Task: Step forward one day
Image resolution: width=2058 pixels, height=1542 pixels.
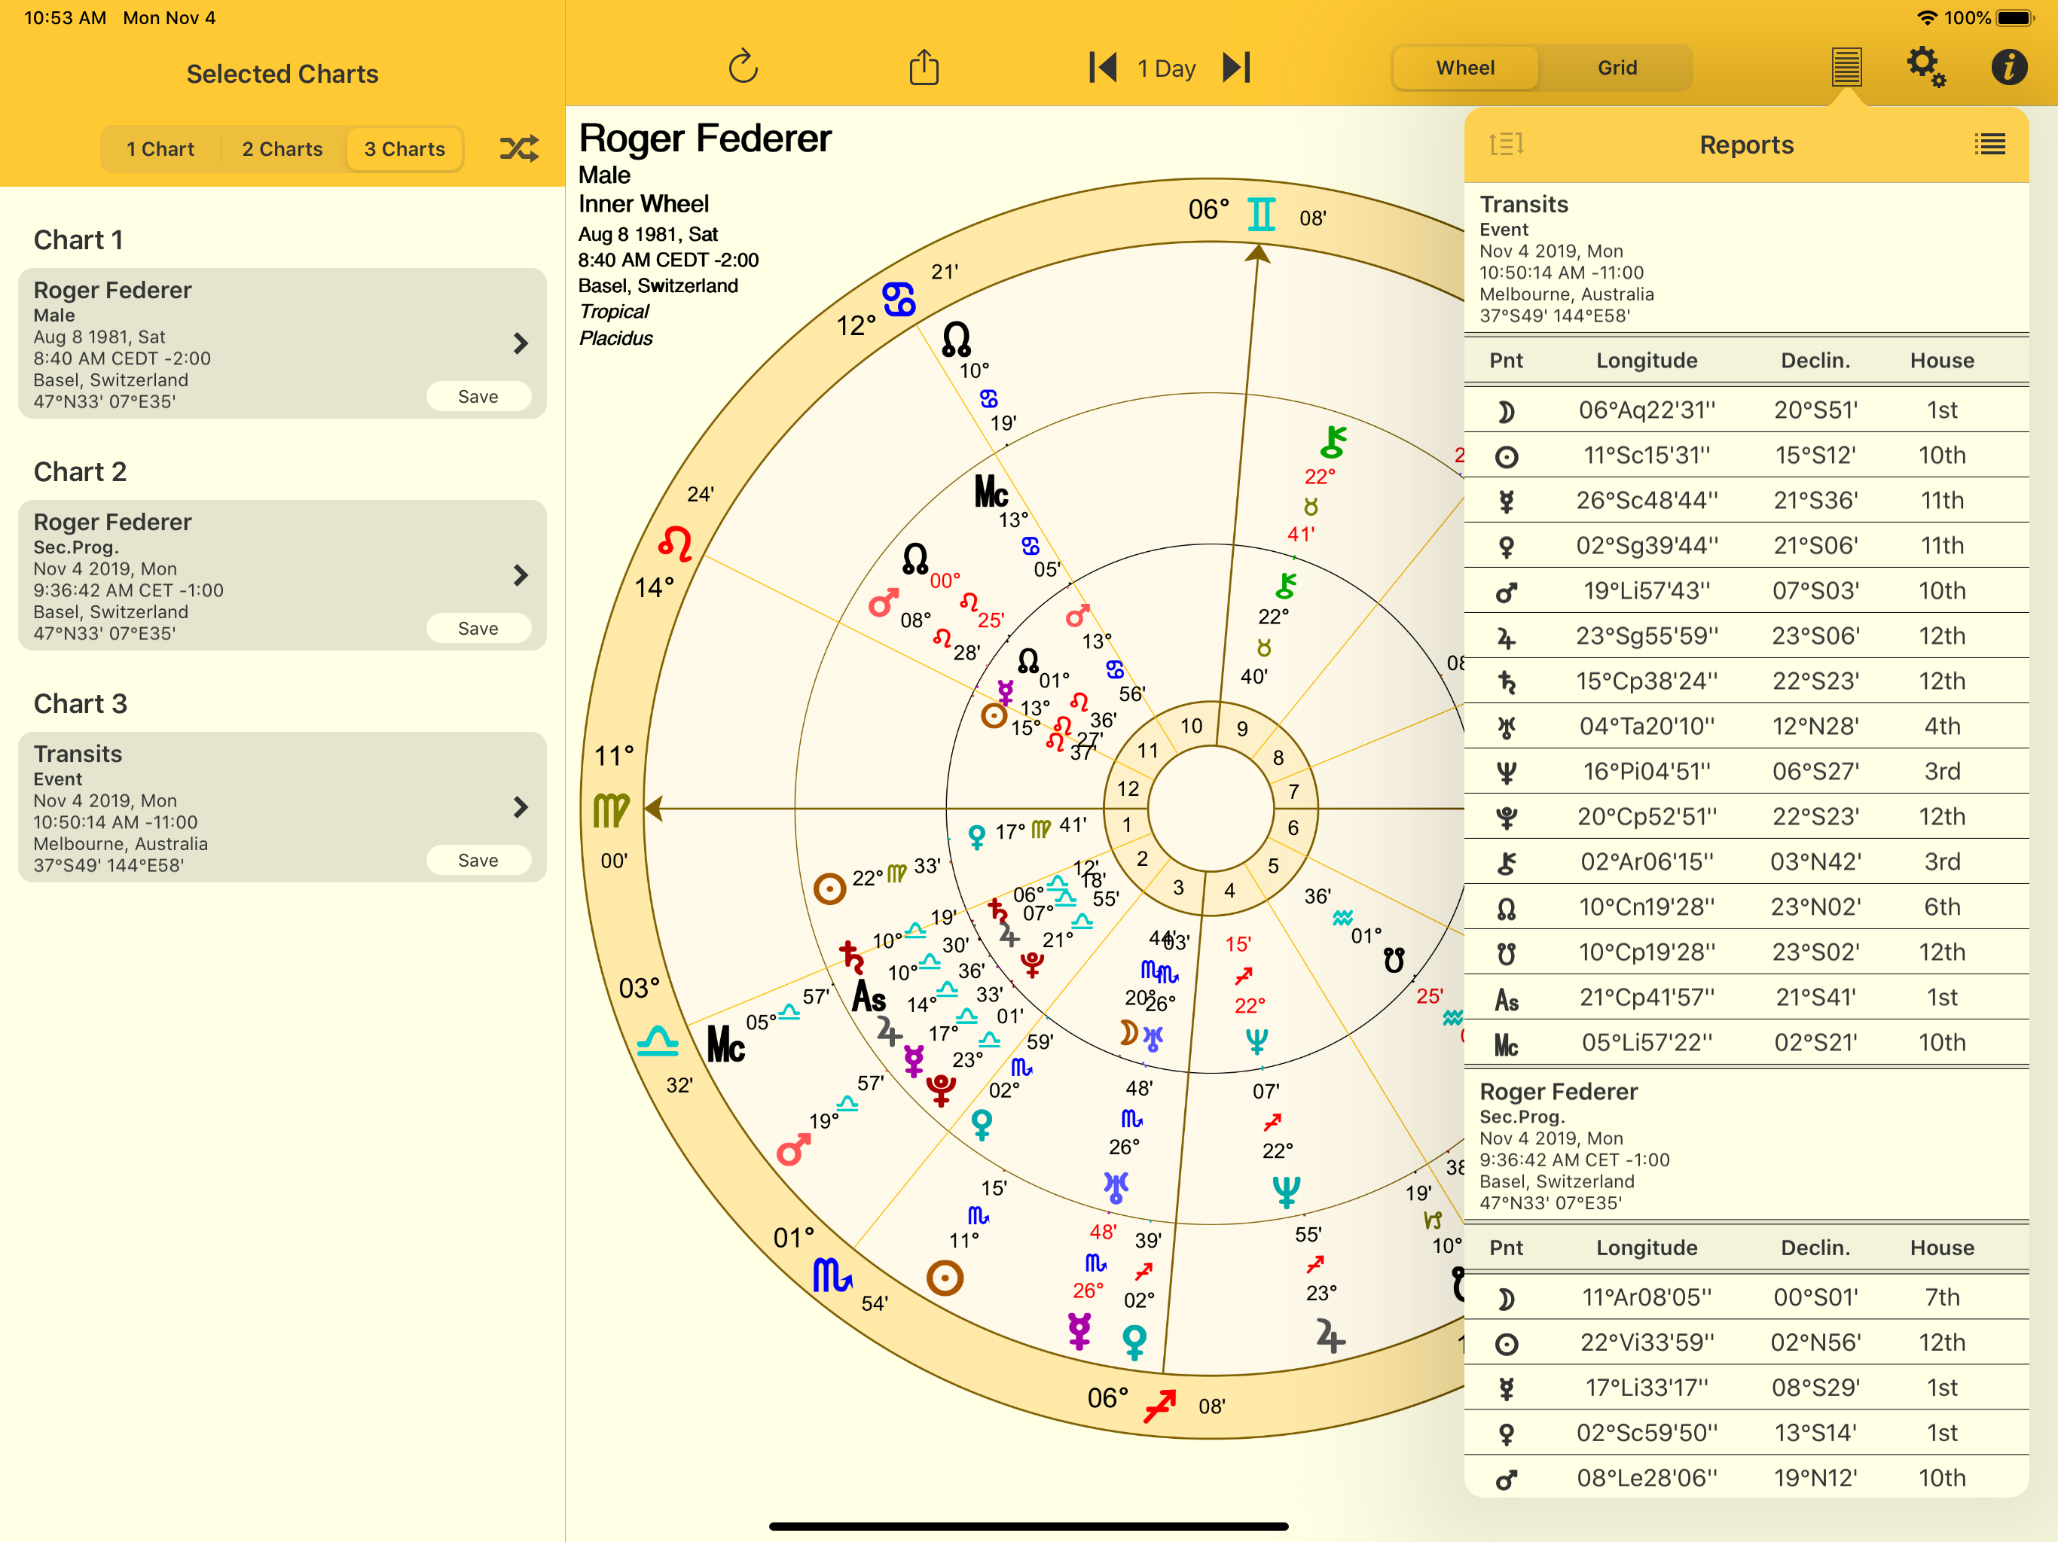Action: 1236,67
